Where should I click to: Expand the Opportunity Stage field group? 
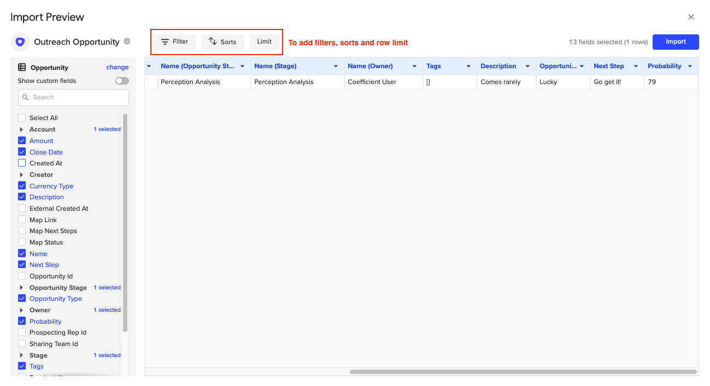coord(21,288)
